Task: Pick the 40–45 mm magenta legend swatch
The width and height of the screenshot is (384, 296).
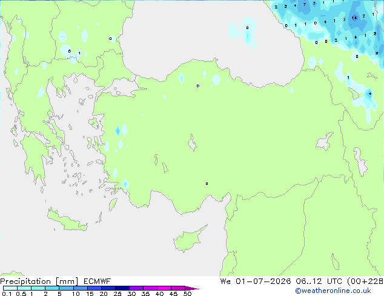Action: (x=164, y=288)
